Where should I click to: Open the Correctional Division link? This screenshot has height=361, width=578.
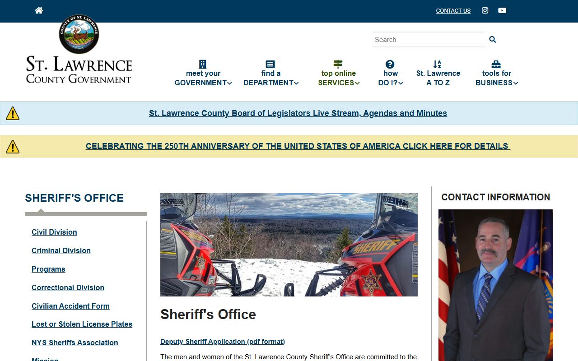[x=68, y=287]
